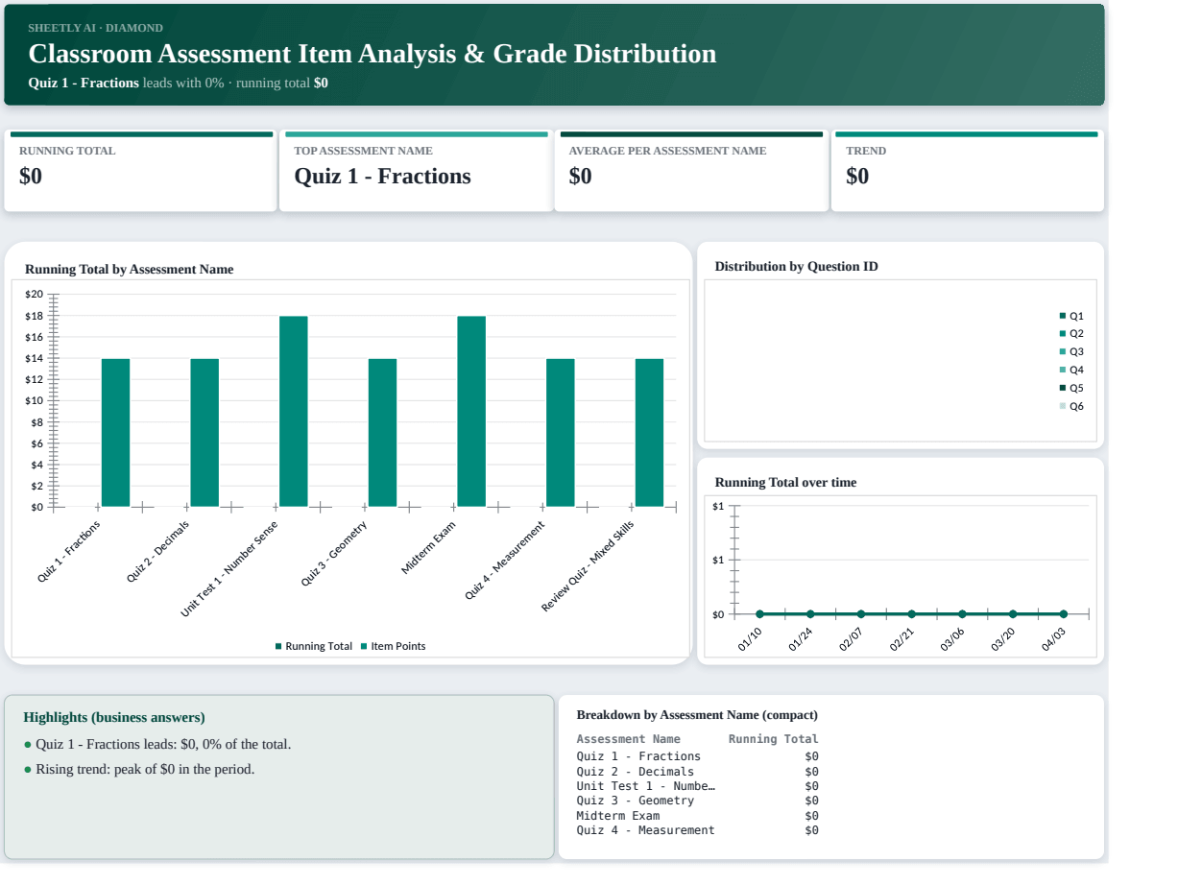Viewport: 1178px width, 885px height.
Task: Select the data point at 02/07
Action: click(x=861, y=614)
